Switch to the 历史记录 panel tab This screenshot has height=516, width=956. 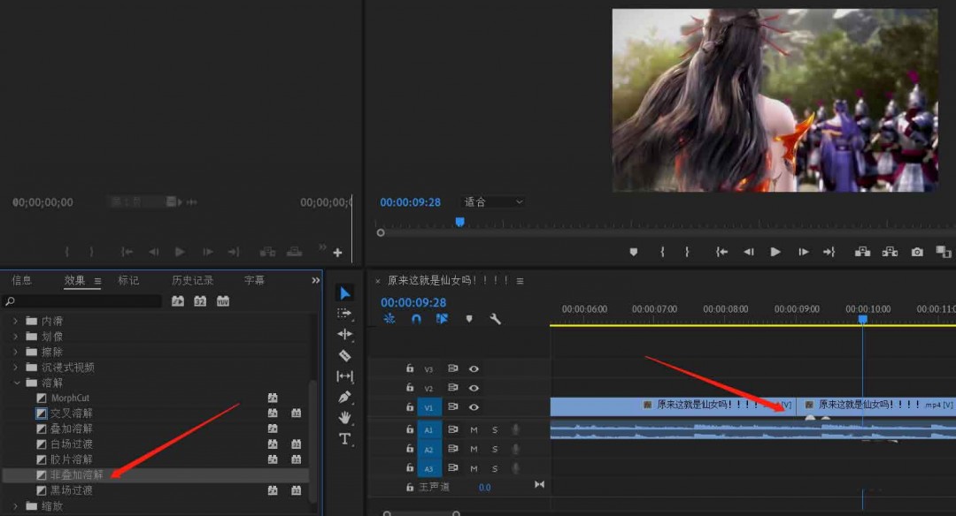pos(191,280)
